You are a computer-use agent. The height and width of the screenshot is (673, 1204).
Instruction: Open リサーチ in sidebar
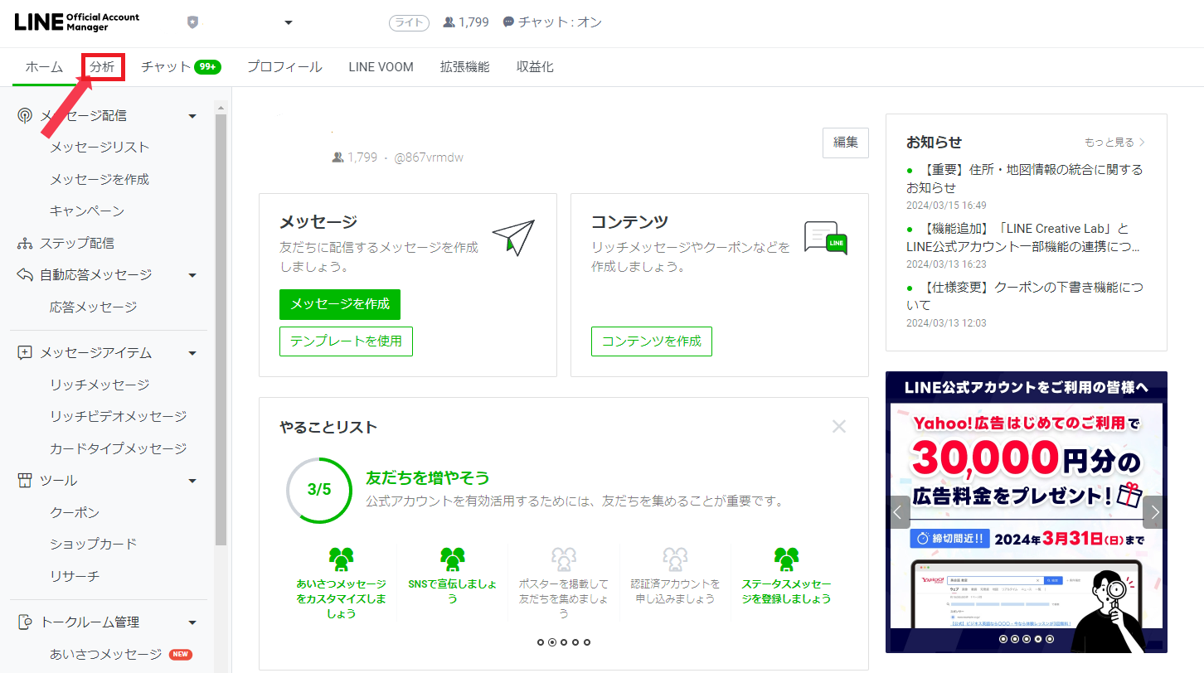(75, 576)
